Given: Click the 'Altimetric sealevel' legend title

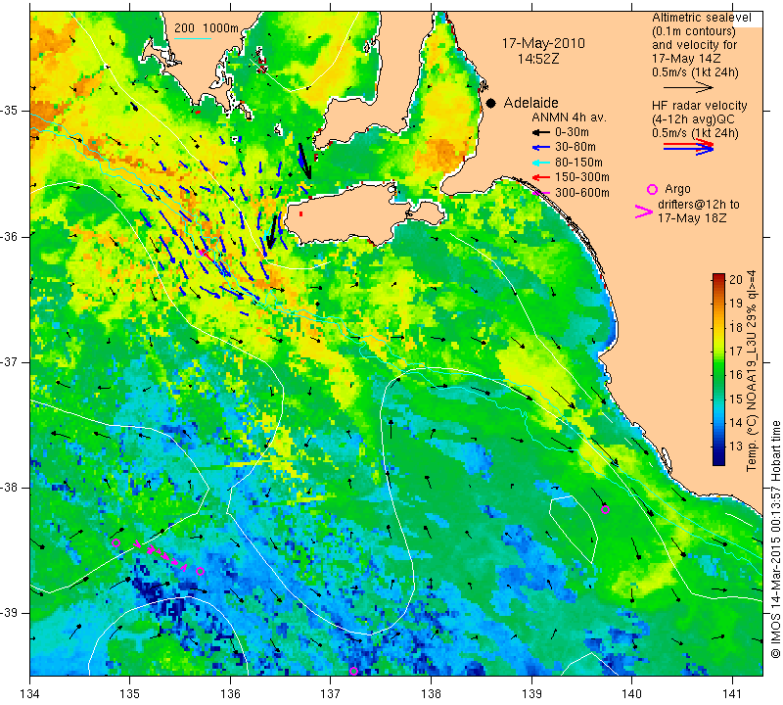Looking at the screenshot, I should pos(701,18).
